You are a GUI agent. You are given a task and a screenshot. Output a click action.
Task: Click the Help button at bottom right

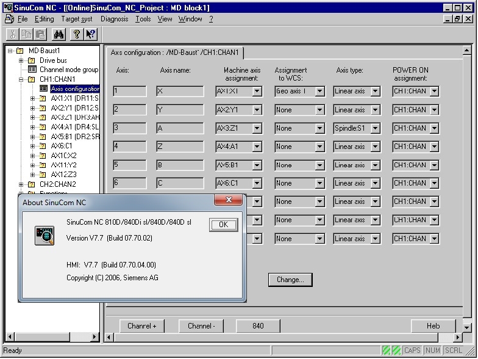pos(433,326)
